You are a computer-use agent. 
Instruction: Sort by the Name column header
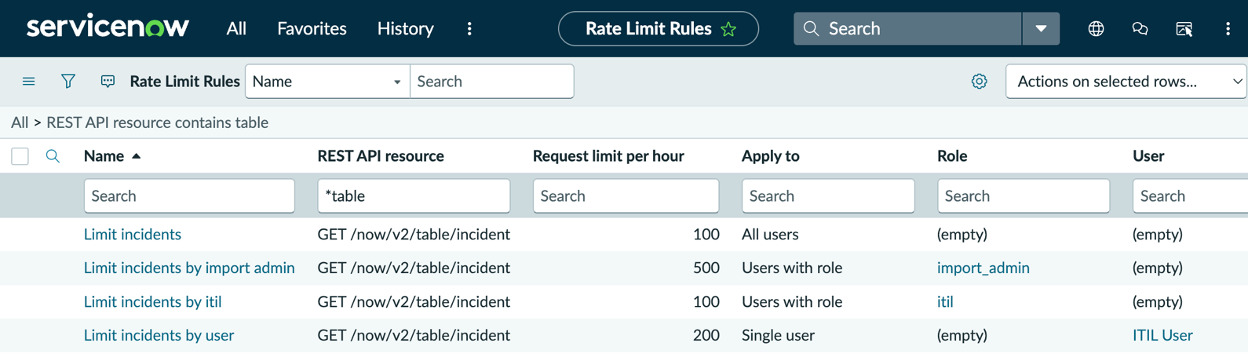click(x=104, y=156)
